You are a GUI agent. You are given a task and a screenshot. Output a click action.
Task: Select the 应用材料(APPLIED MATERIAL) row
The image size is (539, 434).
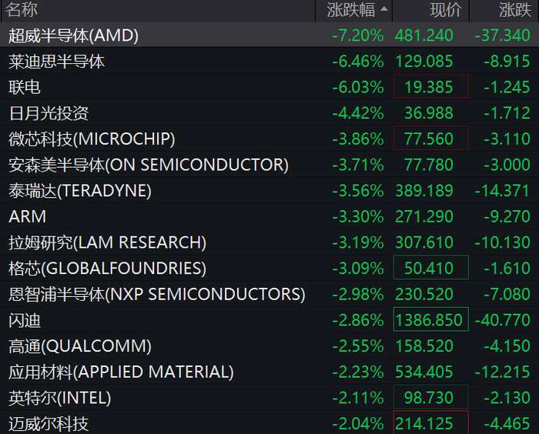[x=269, y=372]
